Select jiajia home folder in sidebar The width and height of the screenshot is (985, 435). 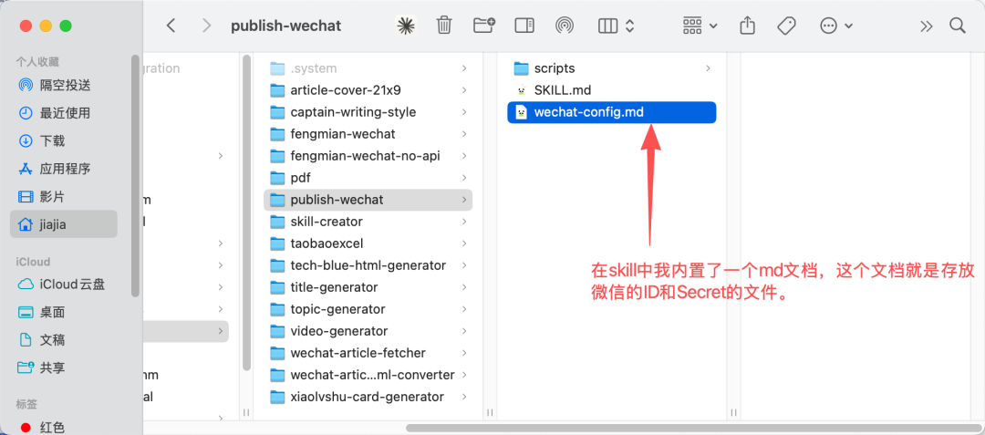point(64,224)
